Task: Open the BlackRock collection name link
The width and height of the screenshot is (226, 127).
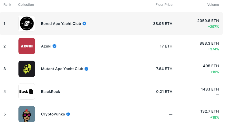Action: (50, 92)
